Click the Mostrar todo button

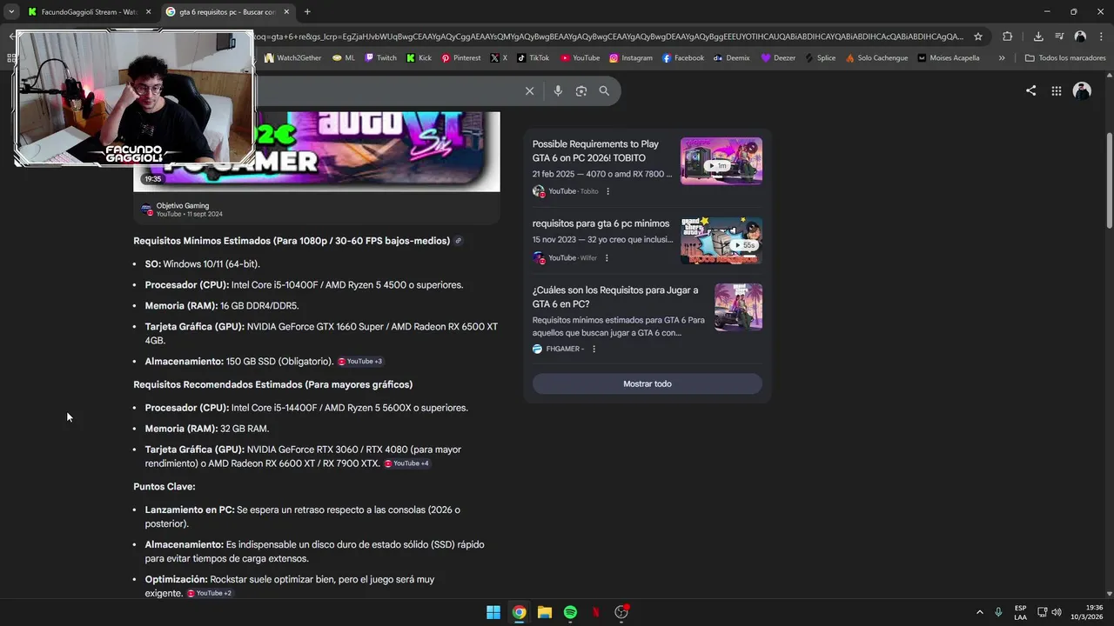(648, 384)
